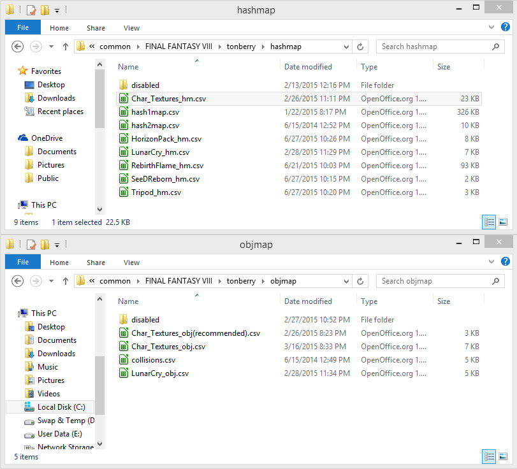Switch objmap window to details view
The height and width of the screenshot is (469, 517).
click(489, 456)
